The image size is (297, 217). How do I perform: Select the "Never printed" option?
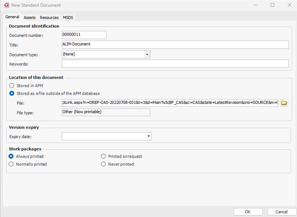pos(103,164)
